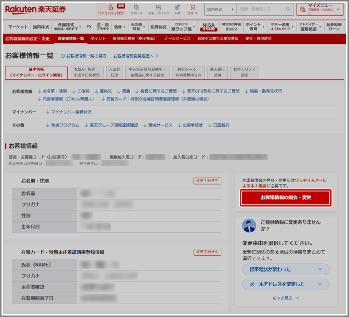Image resolution: width=349 pixels, height=317 pixels.
Task: Jump to 内部者情報 section
Action: 66,99
